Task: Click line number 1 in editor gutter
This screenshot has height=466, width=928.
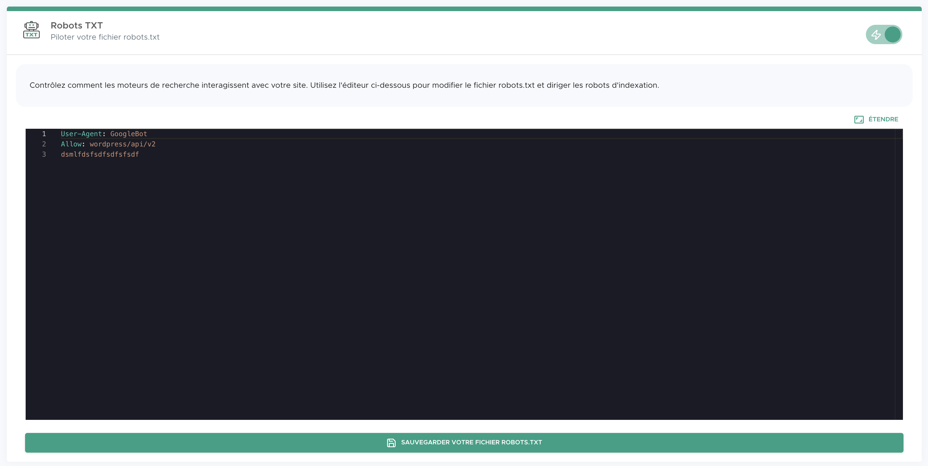Action: (x=44, y=134)
